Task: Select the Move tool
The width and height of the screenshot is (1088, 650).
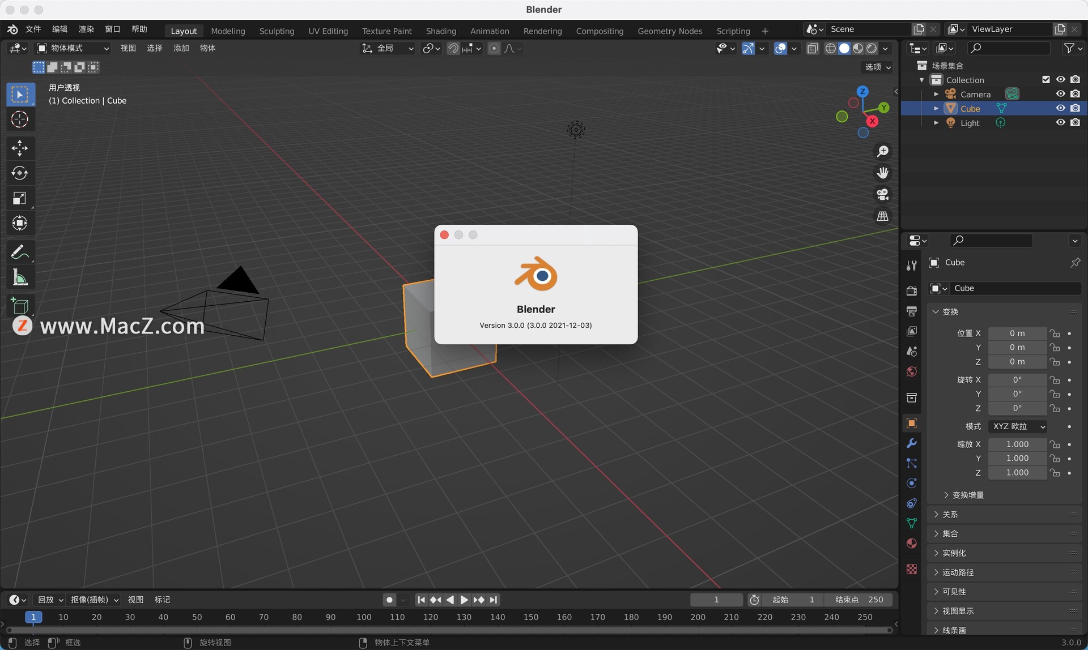Action: (20, 148)
